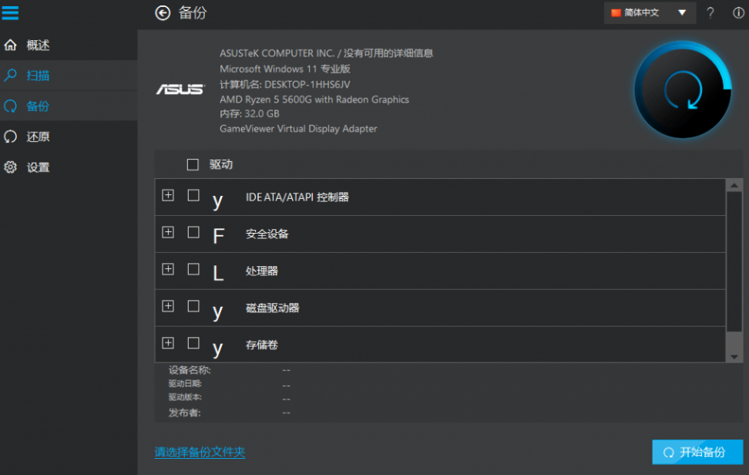Viewport: 749px width, 475px height.
Task: Toggle the 驱动 select-all checkbox
Action: click(192, 164)
